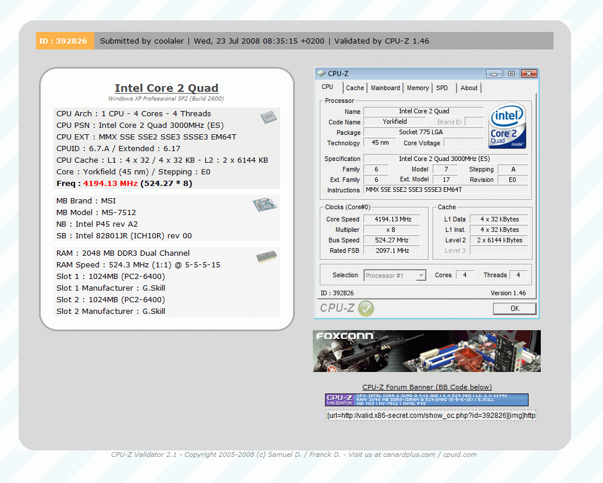This screenshot has height=483, width=603.
Task: Open the Mainboard tab
Action: point(386,88)
